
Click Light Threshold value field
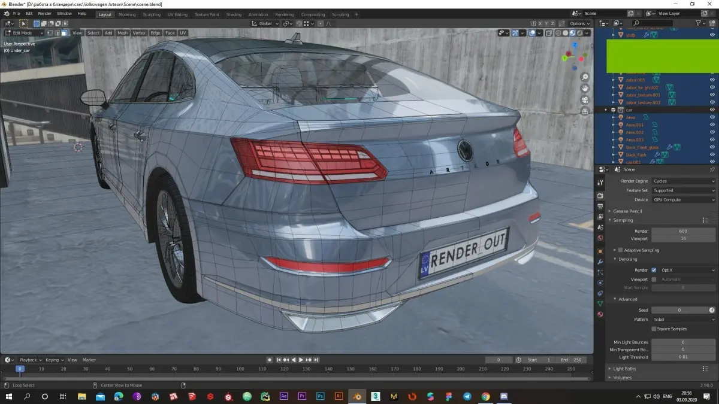pos(684,357)
